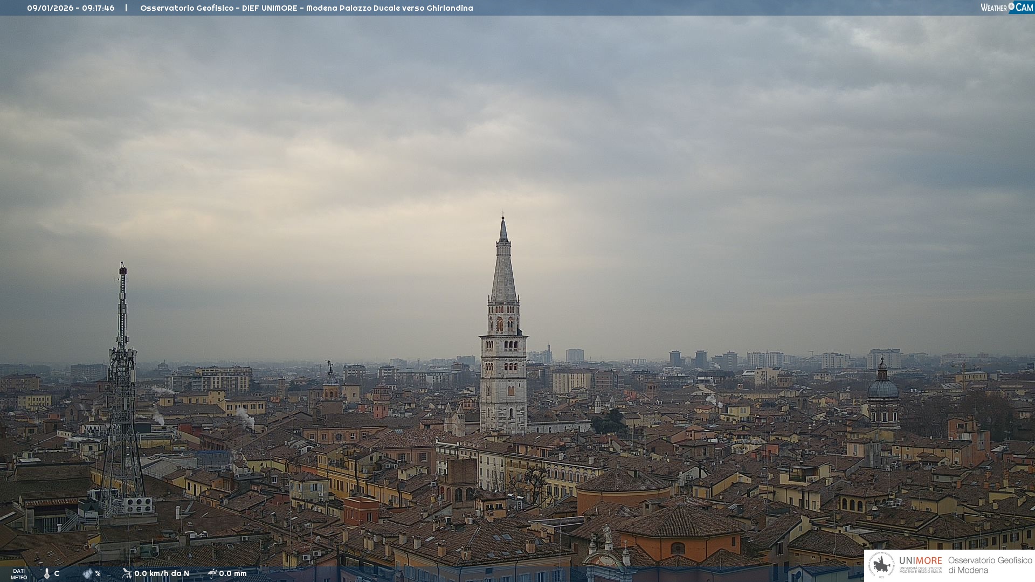Open the Osservatorio Geofisico di Modena link
Image resolution: width=1035 pixels, height=582 pixels.
coord(990,565)
